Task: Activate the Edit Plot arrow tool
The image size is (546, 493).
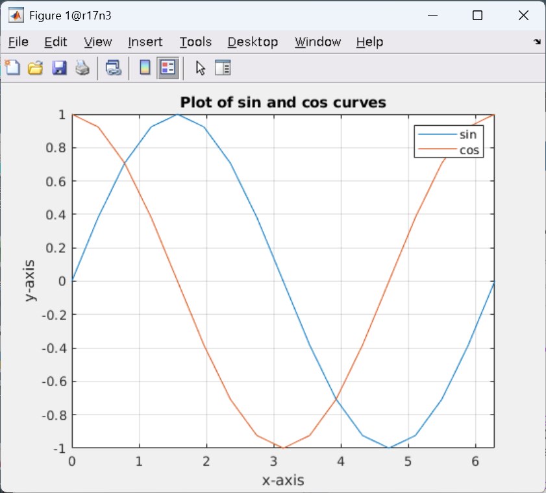Action: tap(200, 67)
